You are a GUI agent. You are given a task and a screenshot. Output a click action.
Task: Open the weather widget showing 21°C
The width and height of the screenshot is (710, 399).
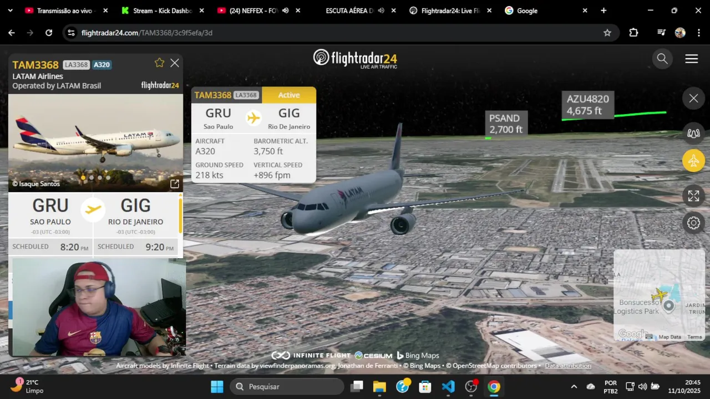[28, 386]
